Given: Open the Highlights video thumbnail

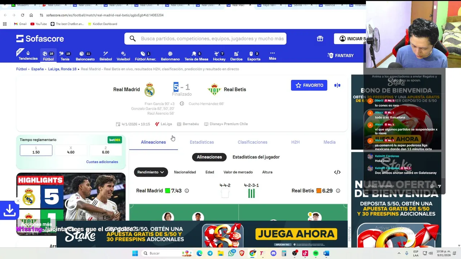Looking at the screenshot, I should [x=71, y=204].
